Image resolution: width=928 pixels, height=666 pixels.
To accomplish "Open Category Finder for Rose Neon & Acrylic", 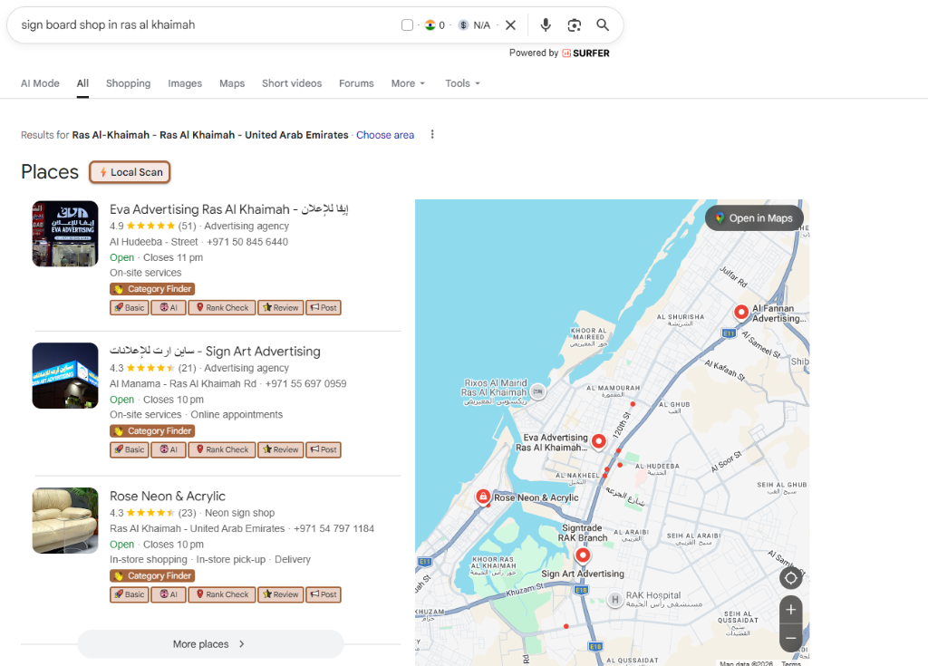I will [152, 575].
